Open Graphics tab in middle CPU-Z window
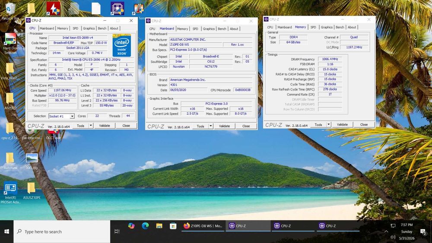Image resolution: width=432 pixels, height=243 pixels. pyautogui.click(x=209, y=29)
